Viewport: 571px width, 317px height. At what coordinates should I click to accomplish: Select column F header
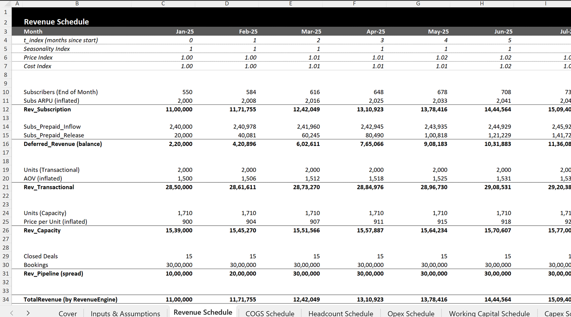click(x=354, y=3)
